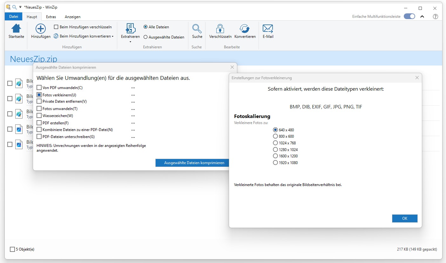Open the dropdown arrow below Extrahieren
446x263 pixels.
(130, 42)
